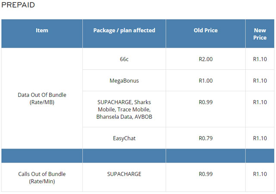Click the R0.79 old price cell

tap(206, 138)
